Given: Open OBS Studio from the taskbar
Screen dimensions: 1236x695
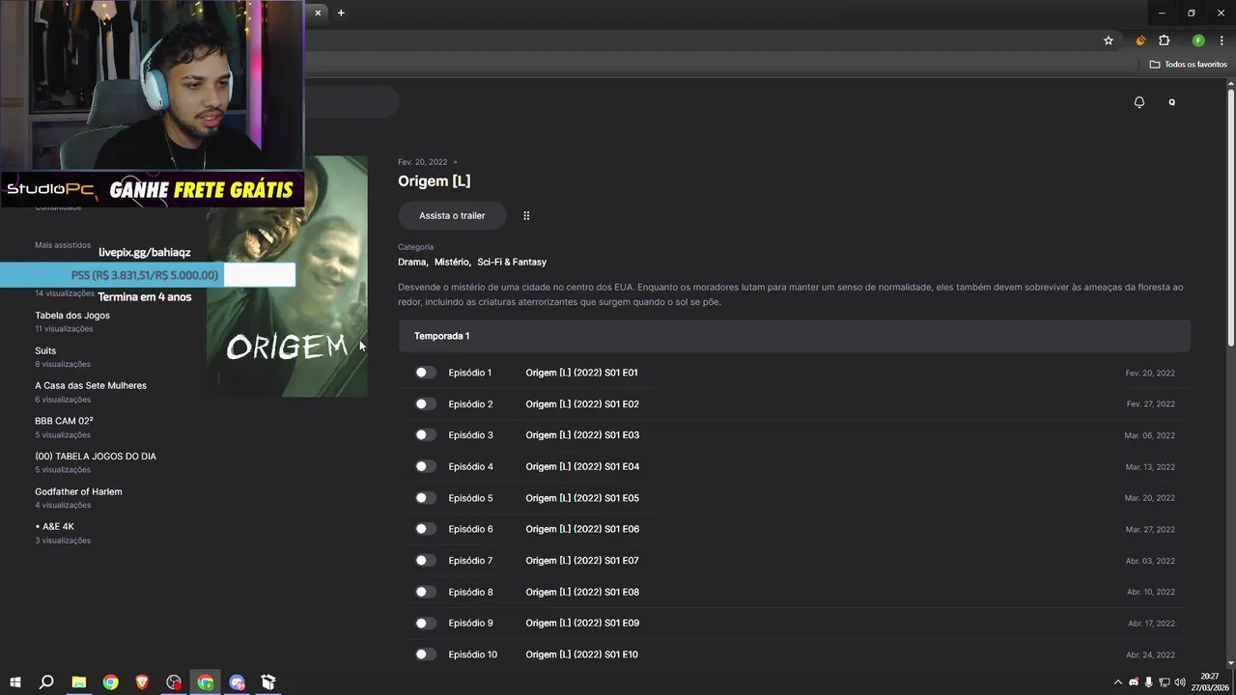Looking at the screenshot, I should pyautogui.click(x=174, y=682).
